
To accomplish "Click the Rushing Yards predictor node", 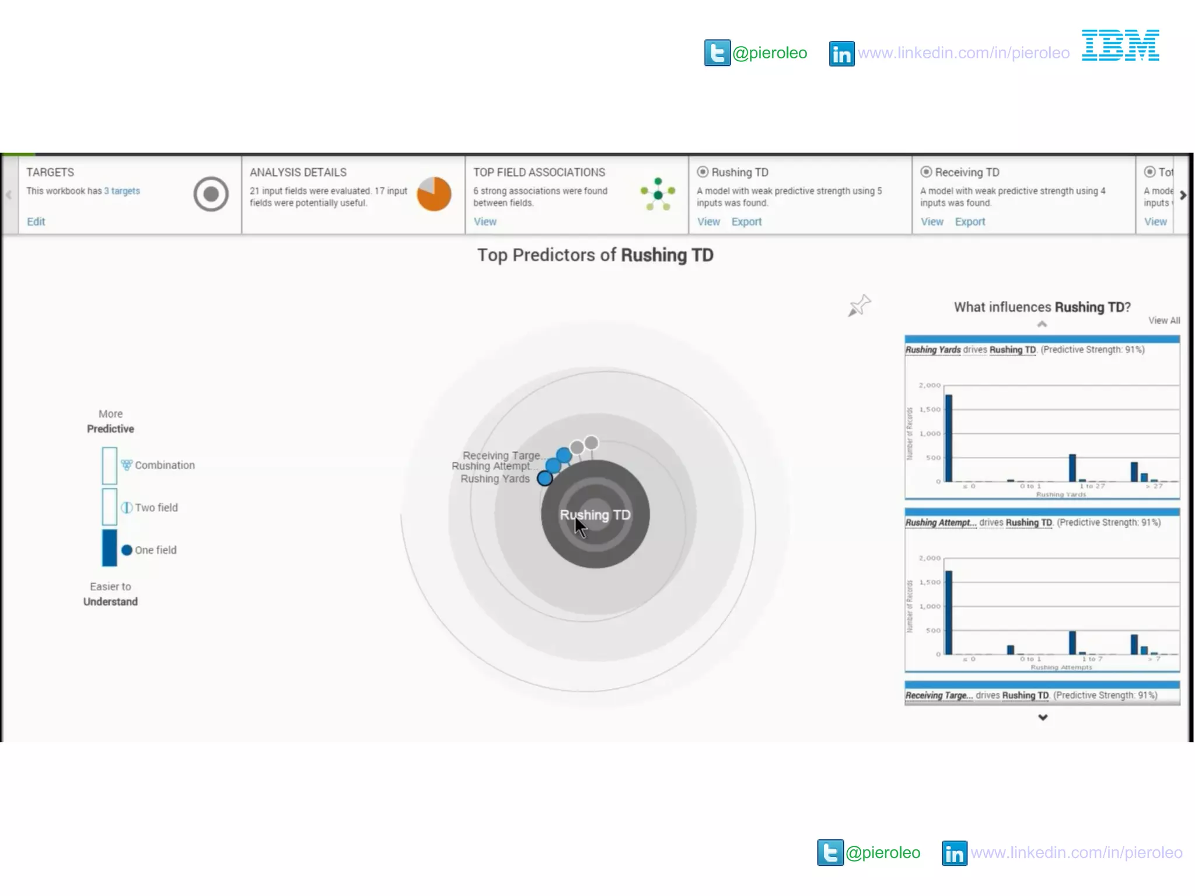I will [x=545, y=478].
